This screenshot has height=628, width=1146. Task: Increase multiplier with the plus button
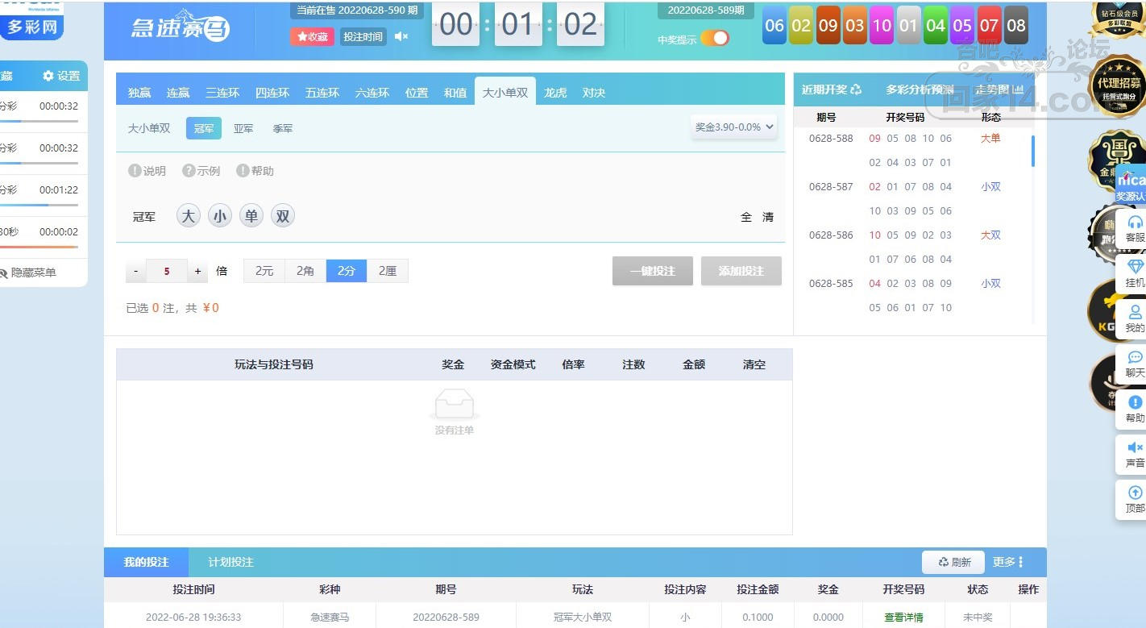pos(197,272)
